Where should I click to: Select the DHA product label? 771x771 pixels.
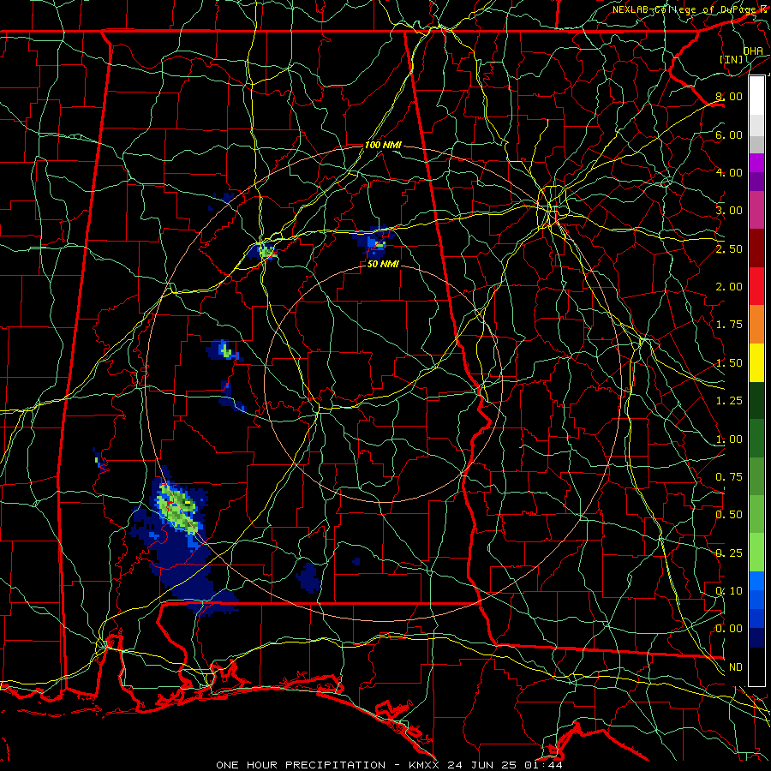click(x=753, y=51)
